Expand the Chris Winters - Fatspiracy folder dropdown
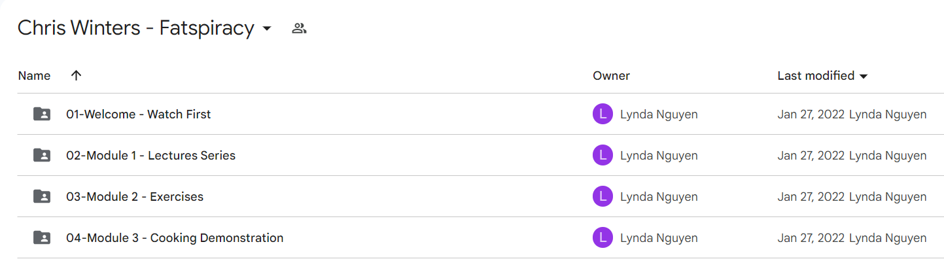 click(x=266, y=29)
